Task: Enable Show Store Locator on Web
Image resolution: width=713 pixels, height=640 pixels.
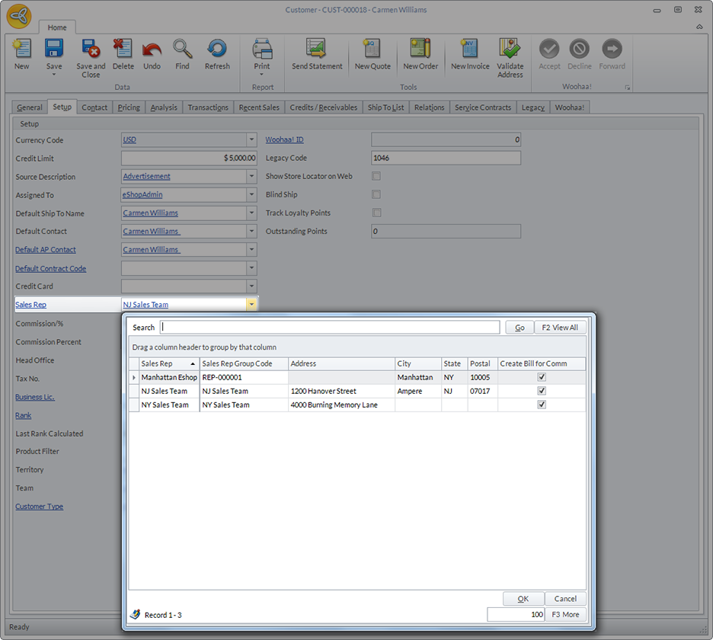Action: click(376, 177)
